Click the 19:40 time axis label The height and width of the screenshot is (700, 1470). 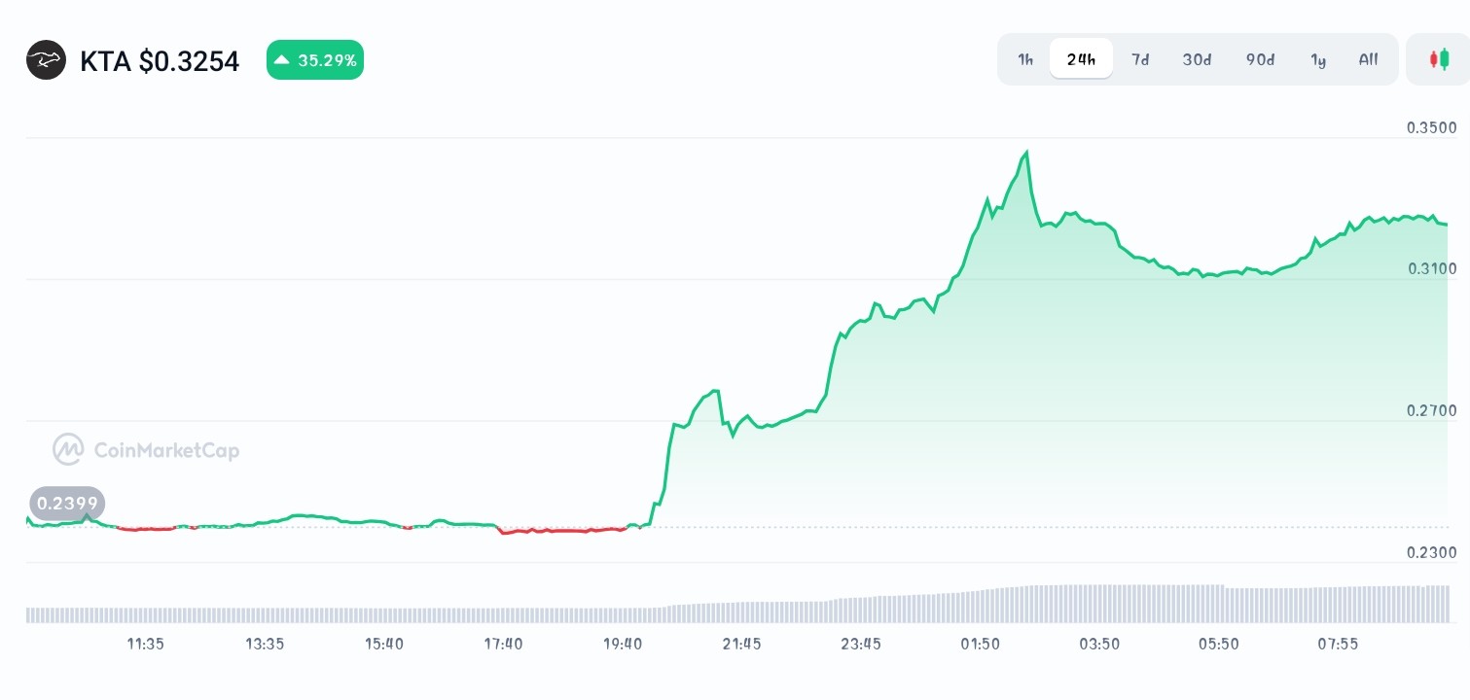tap(623, 644)
